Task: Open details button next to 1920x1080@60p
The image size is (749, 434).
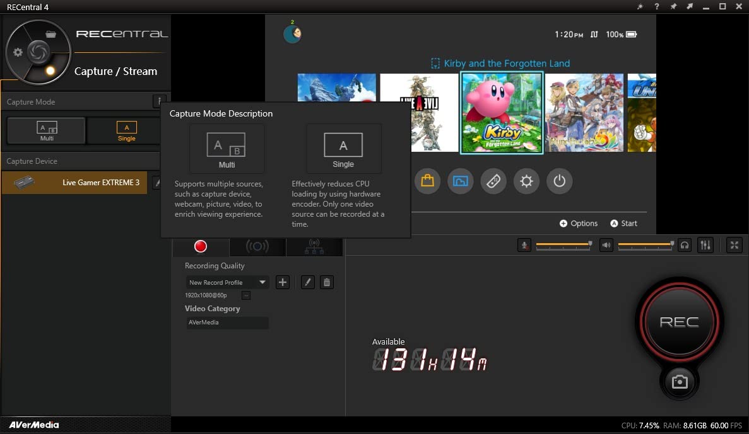Action: coord(246,295)
